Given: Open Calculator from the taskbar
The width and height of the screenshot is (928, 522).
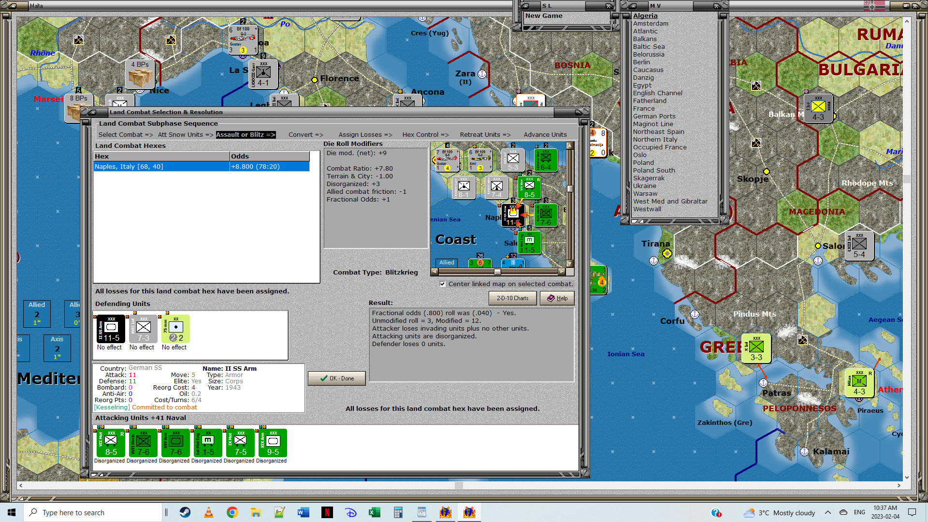Looking at the screenshot, I should pos(398,512).
